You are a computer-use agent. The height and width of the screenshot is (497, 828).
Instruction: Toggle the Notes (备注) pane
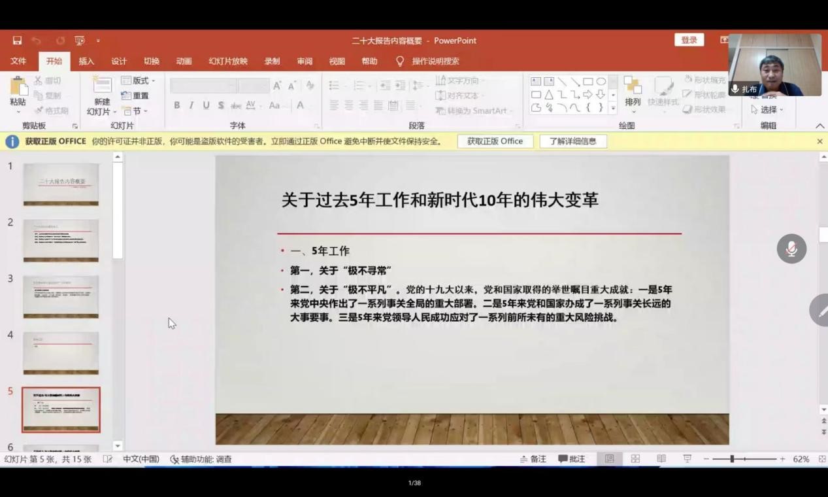pyautogui.click(x=533, y=459)
